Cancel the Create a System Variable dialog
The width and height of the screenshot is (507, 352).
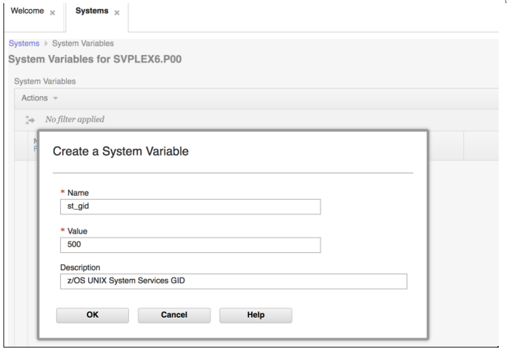pyautogui.click(x=174, y=314)
